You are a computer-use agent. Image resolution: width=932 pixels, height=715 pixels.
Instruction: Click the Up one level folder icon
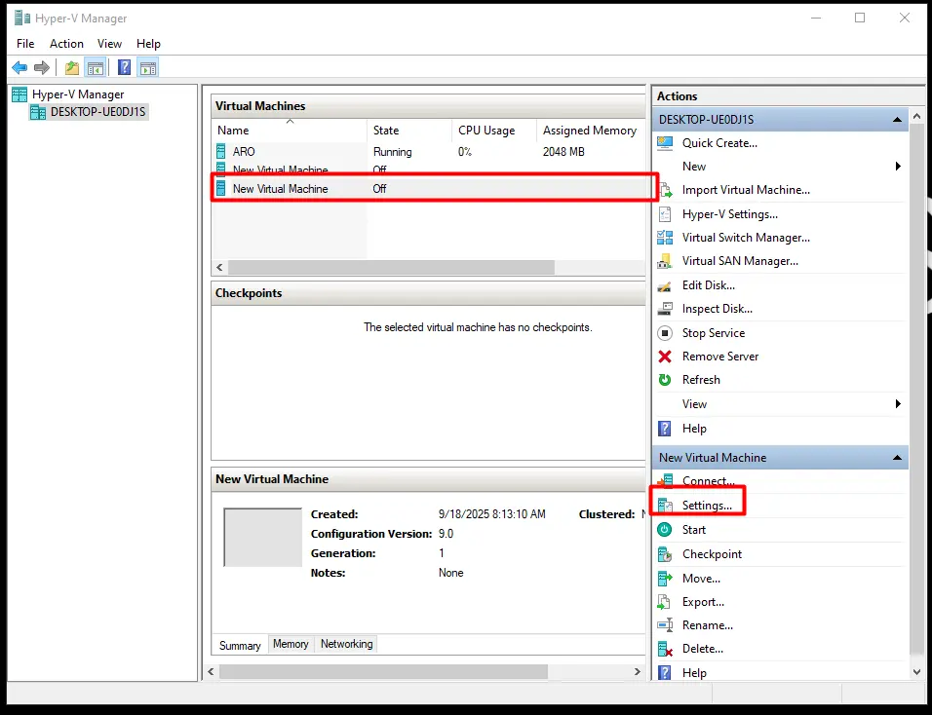point(72,67)
